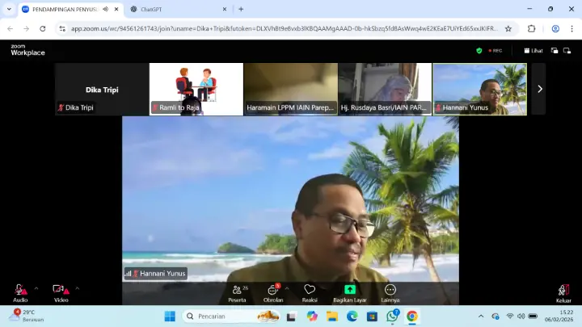The image size is (582, 327).
Task: Click the green Bagikan Layar button
Action: point(350,291)
